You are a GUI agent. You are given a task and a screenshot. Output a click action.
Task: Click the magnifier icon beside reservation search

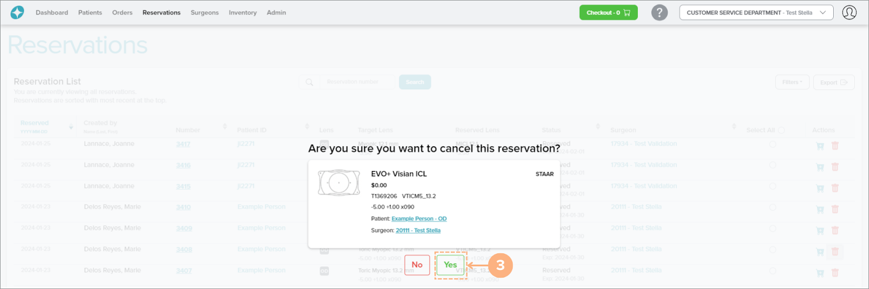click(309, 82)
